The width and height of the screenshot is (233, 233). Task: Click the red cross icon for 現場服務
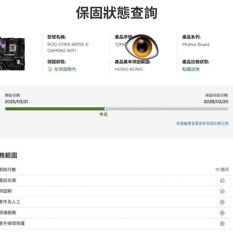(222, 212)
